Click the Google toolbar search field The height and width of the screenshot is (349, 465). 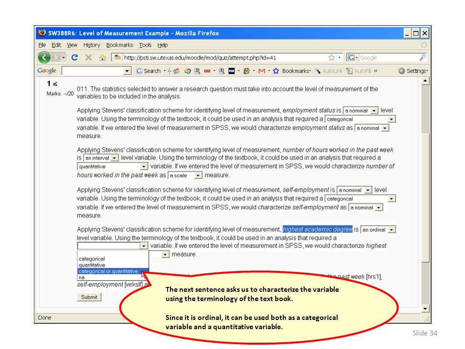[x=96, y=71]
